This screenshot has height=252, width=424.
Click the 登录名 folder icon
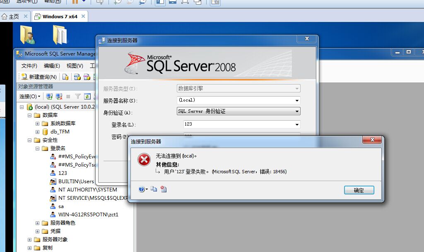pos(45,148)
